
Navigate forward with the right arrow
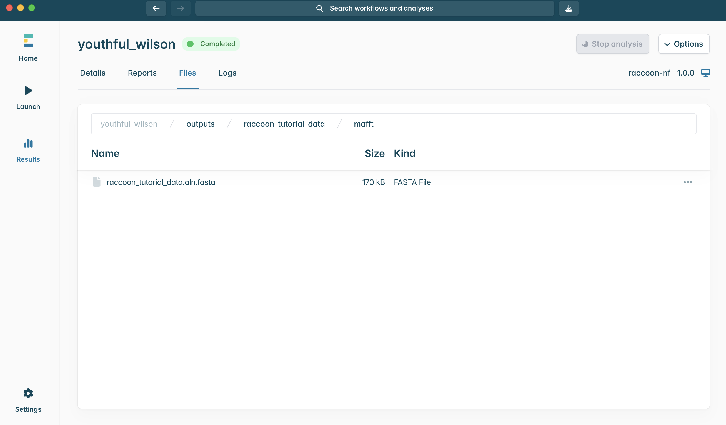pos(181,8)
